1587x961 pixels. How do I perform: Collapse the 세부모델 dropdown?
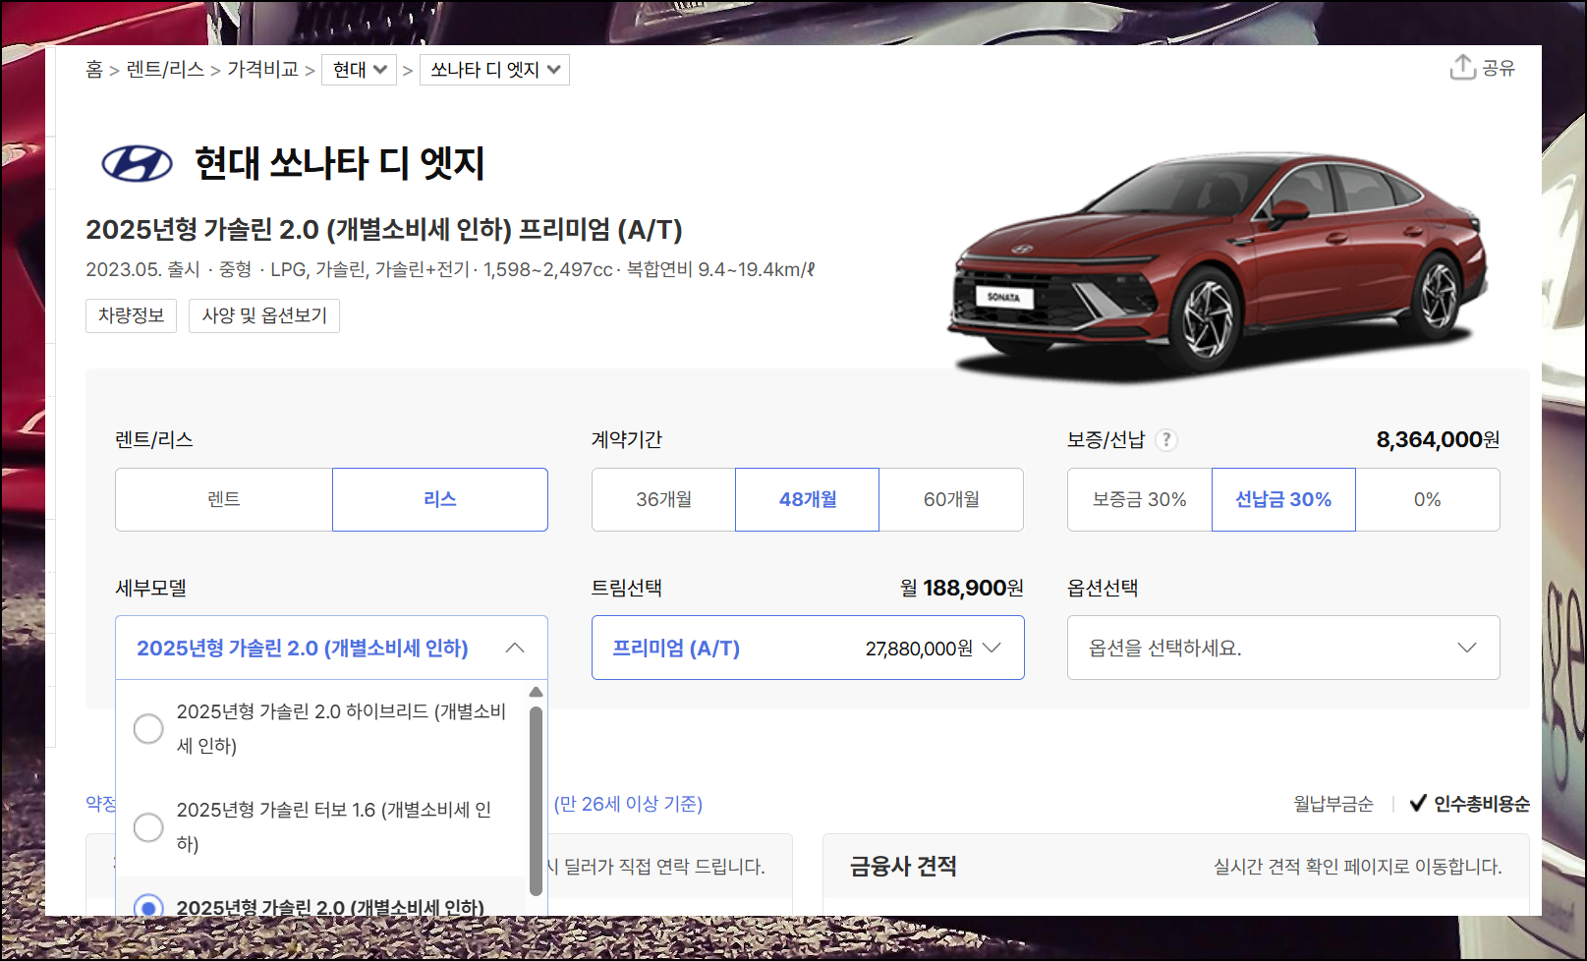(x=331, y=648)
